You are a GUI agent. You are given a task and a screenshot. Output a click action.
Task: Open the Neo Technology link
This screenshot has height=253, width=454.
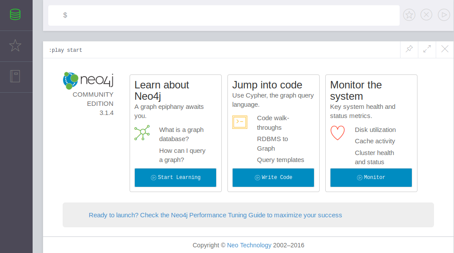(249, 245)
